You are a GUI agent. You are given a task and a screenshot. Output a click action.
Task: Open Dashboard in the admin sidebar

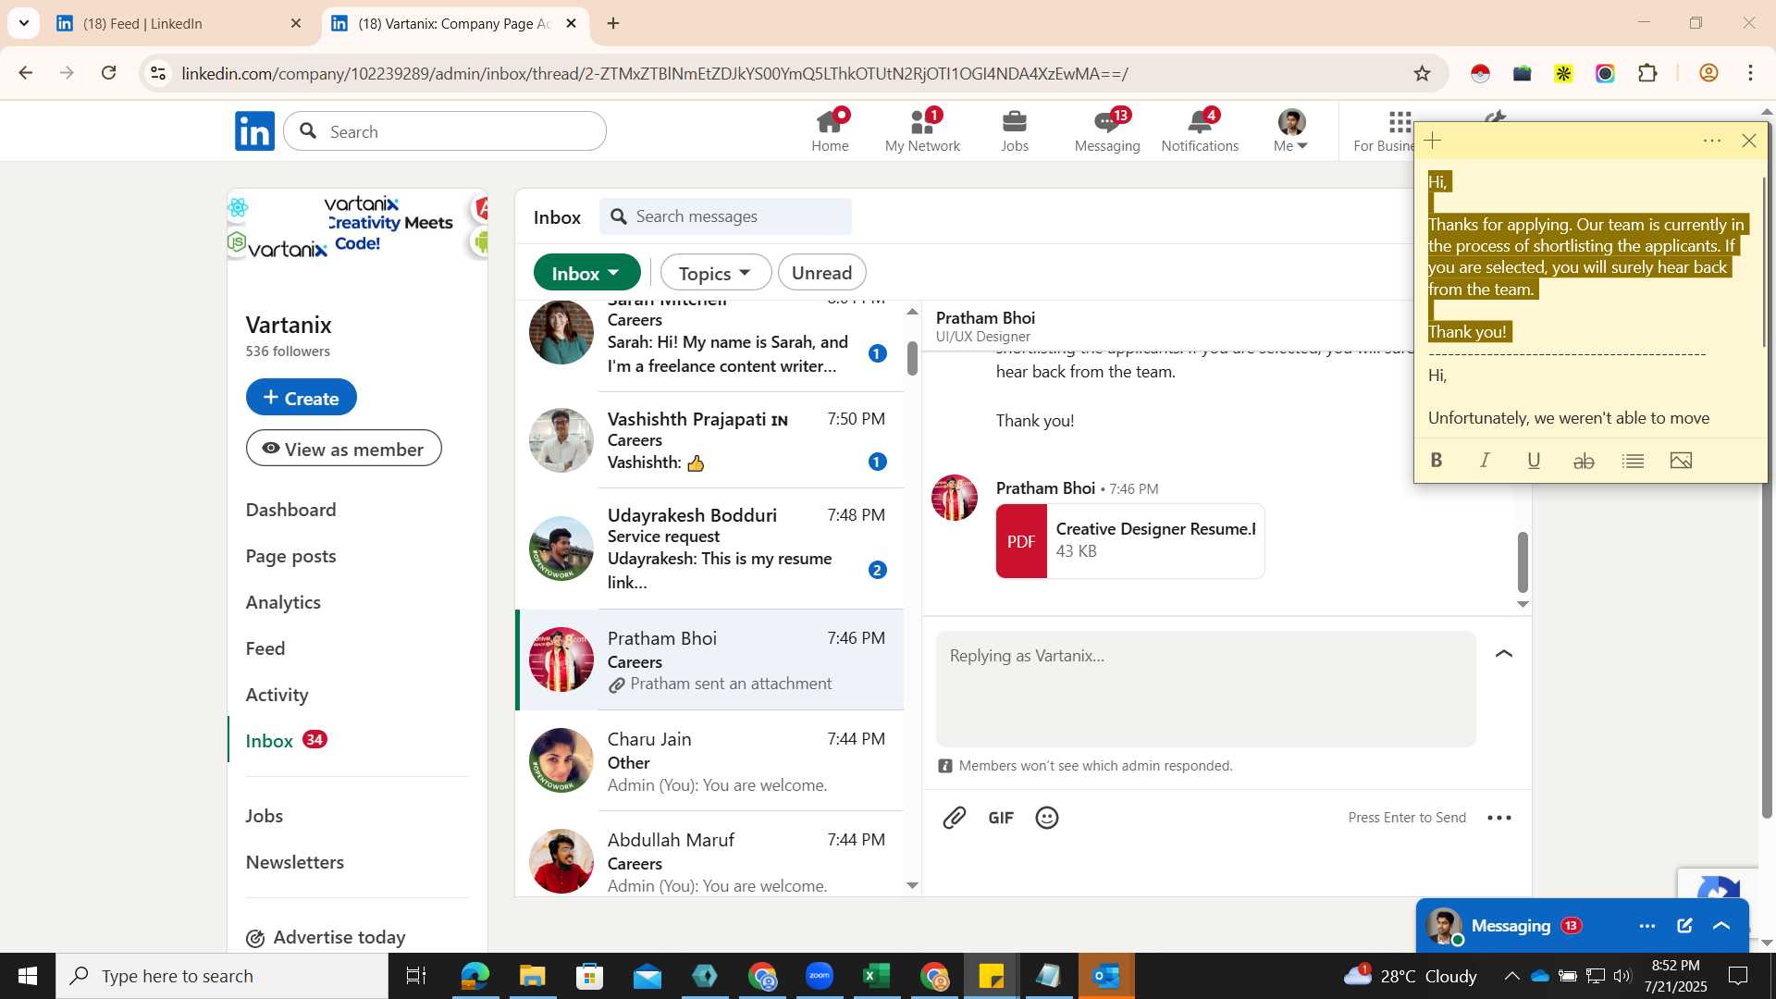point(290,510)
